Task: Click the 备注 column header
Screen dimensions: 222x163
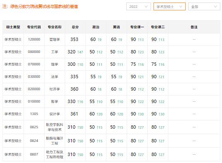Action: pyautogui.click(x=194, y=27)
